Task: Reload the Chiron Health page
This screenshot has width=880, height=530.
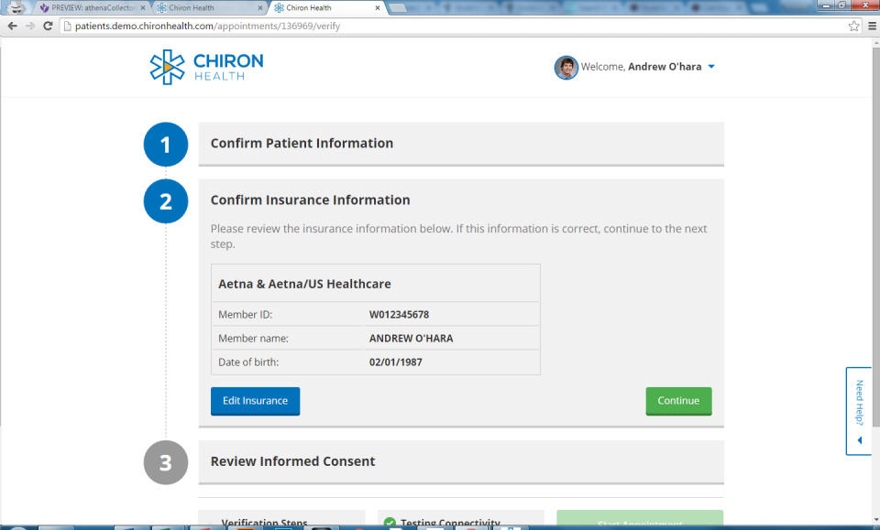Action: coord(48,26)
